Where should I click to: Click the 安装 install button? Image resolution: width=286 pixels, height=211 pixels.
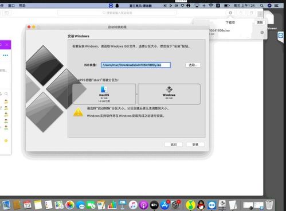tap(195, 144)
